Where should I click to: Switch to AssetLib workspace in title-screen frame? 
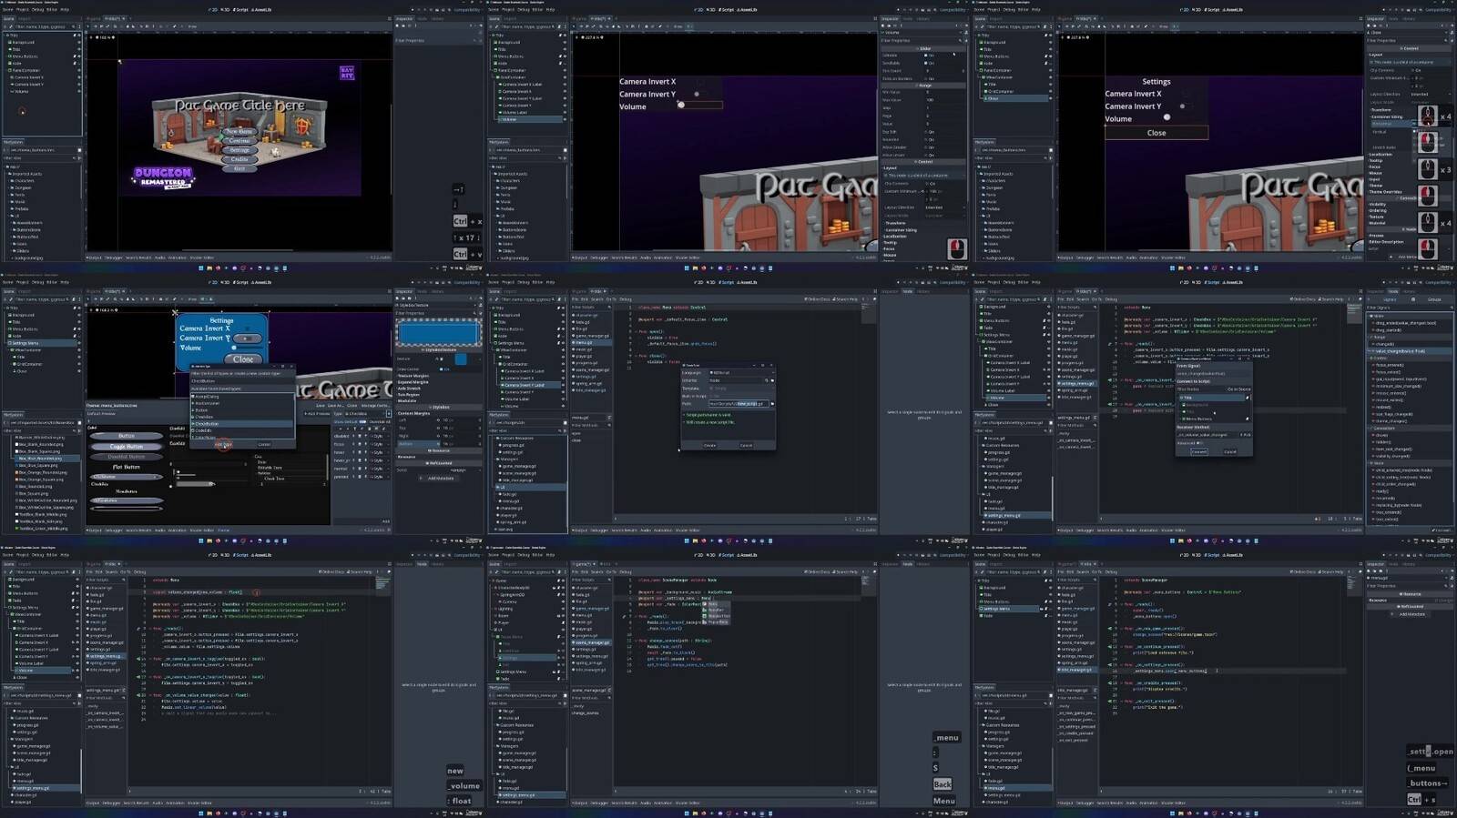262,9
